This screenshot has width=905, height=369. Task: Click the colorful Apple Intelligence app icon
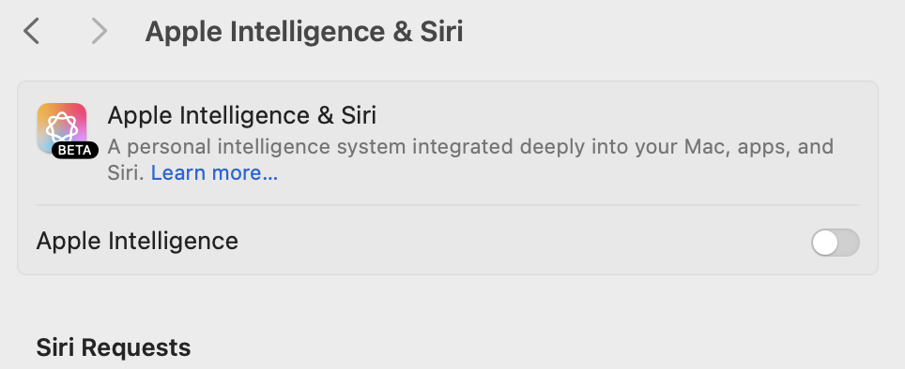pos(62,127)
